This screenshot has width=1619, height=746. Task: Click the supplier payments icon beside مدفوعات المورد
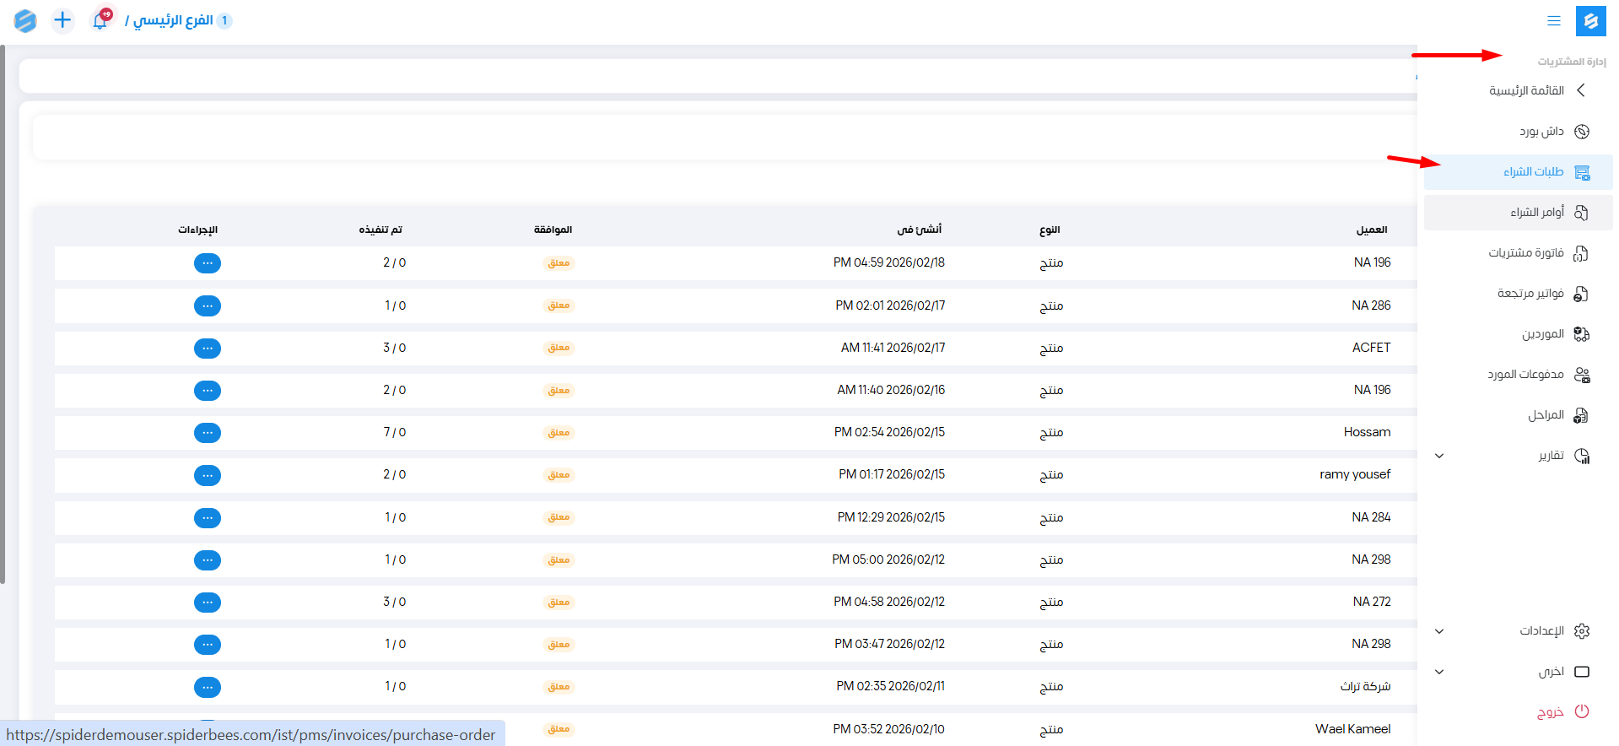click(x=1581, y=375)
